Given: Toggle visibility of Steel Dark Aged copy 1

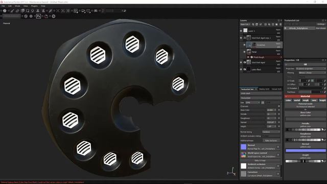Looking at the screenshot, I should [241, 38].
